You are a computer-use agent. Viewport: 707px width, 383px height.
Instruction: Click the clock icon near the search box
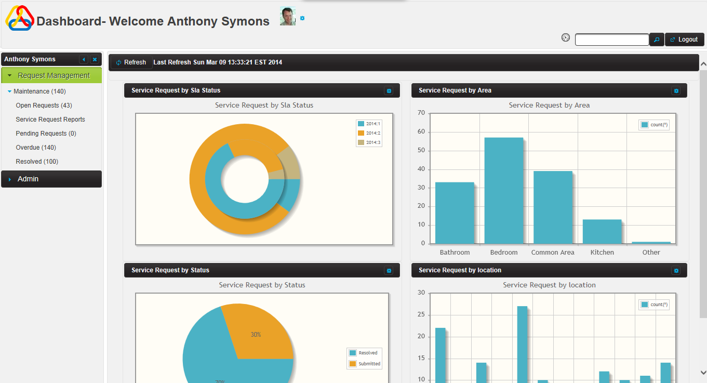[566, 37]
